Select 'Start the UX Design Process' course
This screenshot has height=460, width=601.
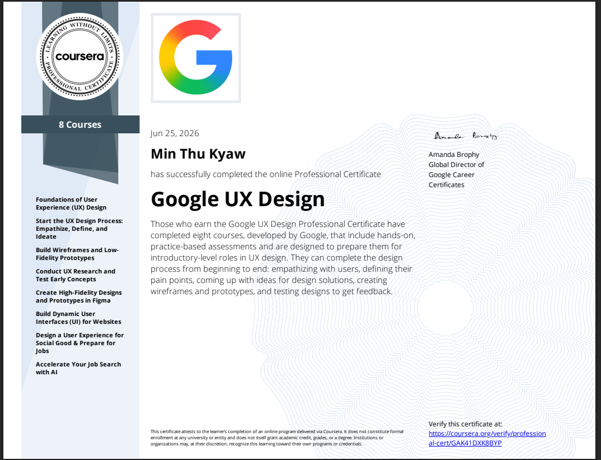pyautogui.click(x=80, y=229)
